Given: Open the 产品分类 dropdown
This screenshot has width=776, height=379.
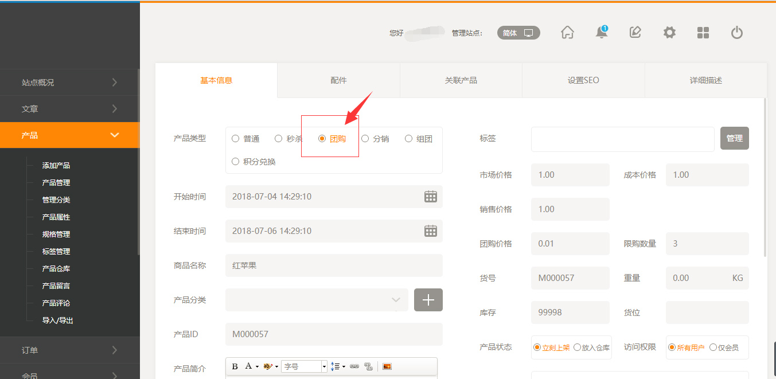Looking at the screenshot, I should coord(317,300).
